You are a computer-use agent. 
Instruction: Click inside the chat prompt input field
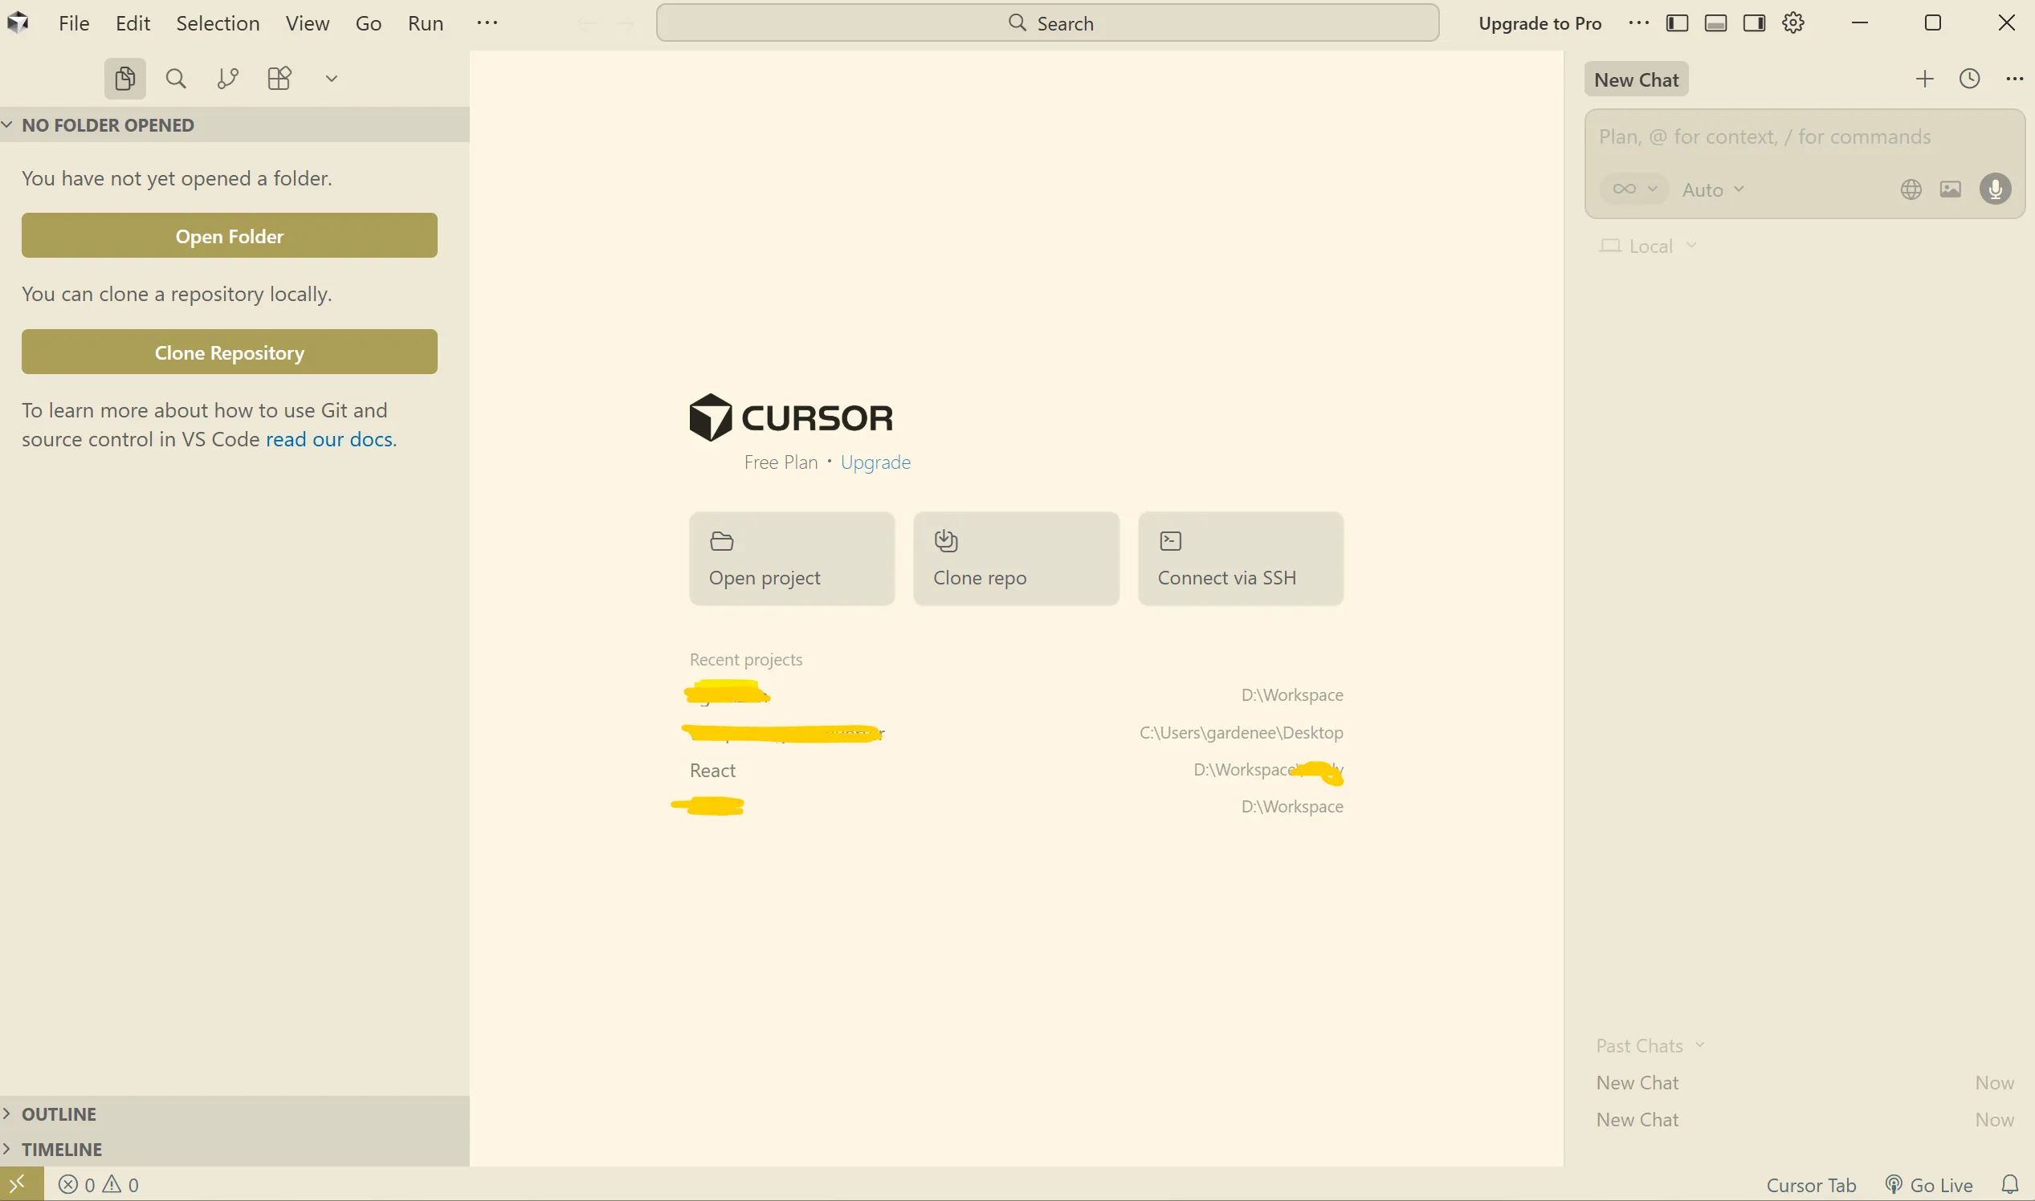coord(1764,136)
